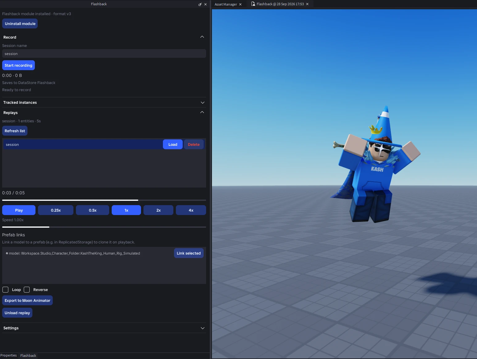The height and width of the screenshot is (359, 477).
Task: Click the small model icon in the Prefab links list
Action: 7,253
